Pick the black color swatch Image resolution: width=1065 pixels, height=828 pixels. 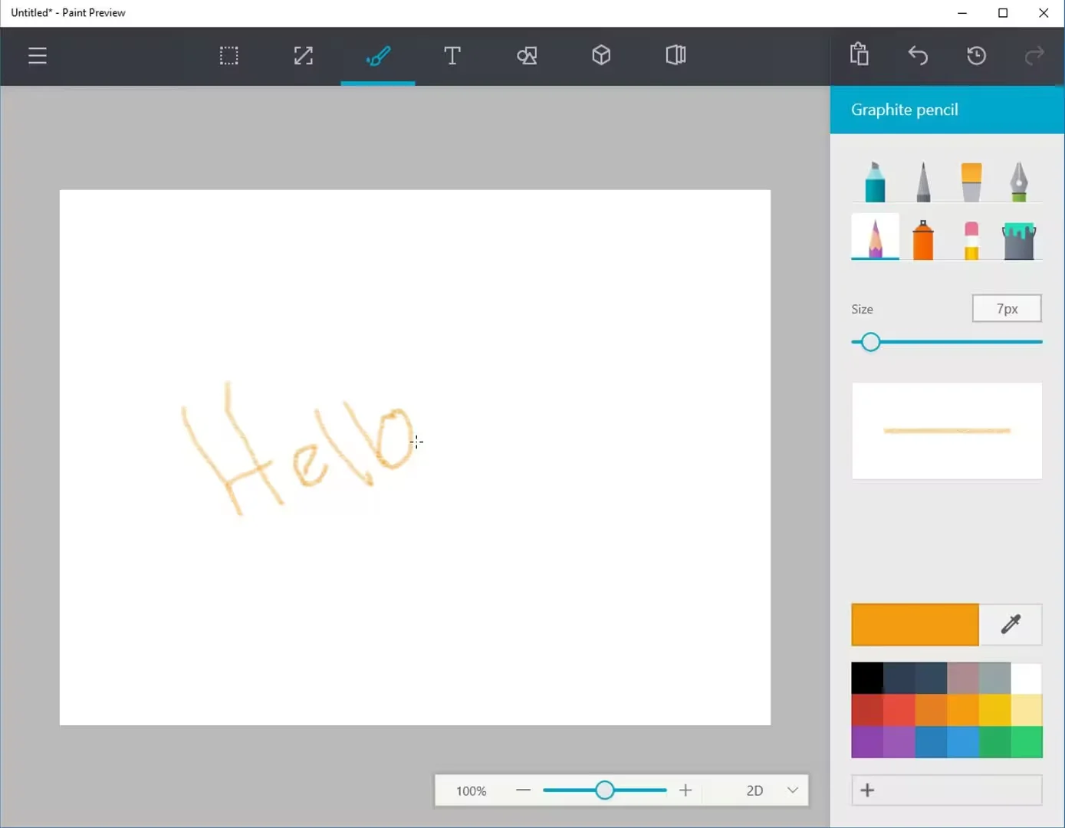tap(867, 678)
